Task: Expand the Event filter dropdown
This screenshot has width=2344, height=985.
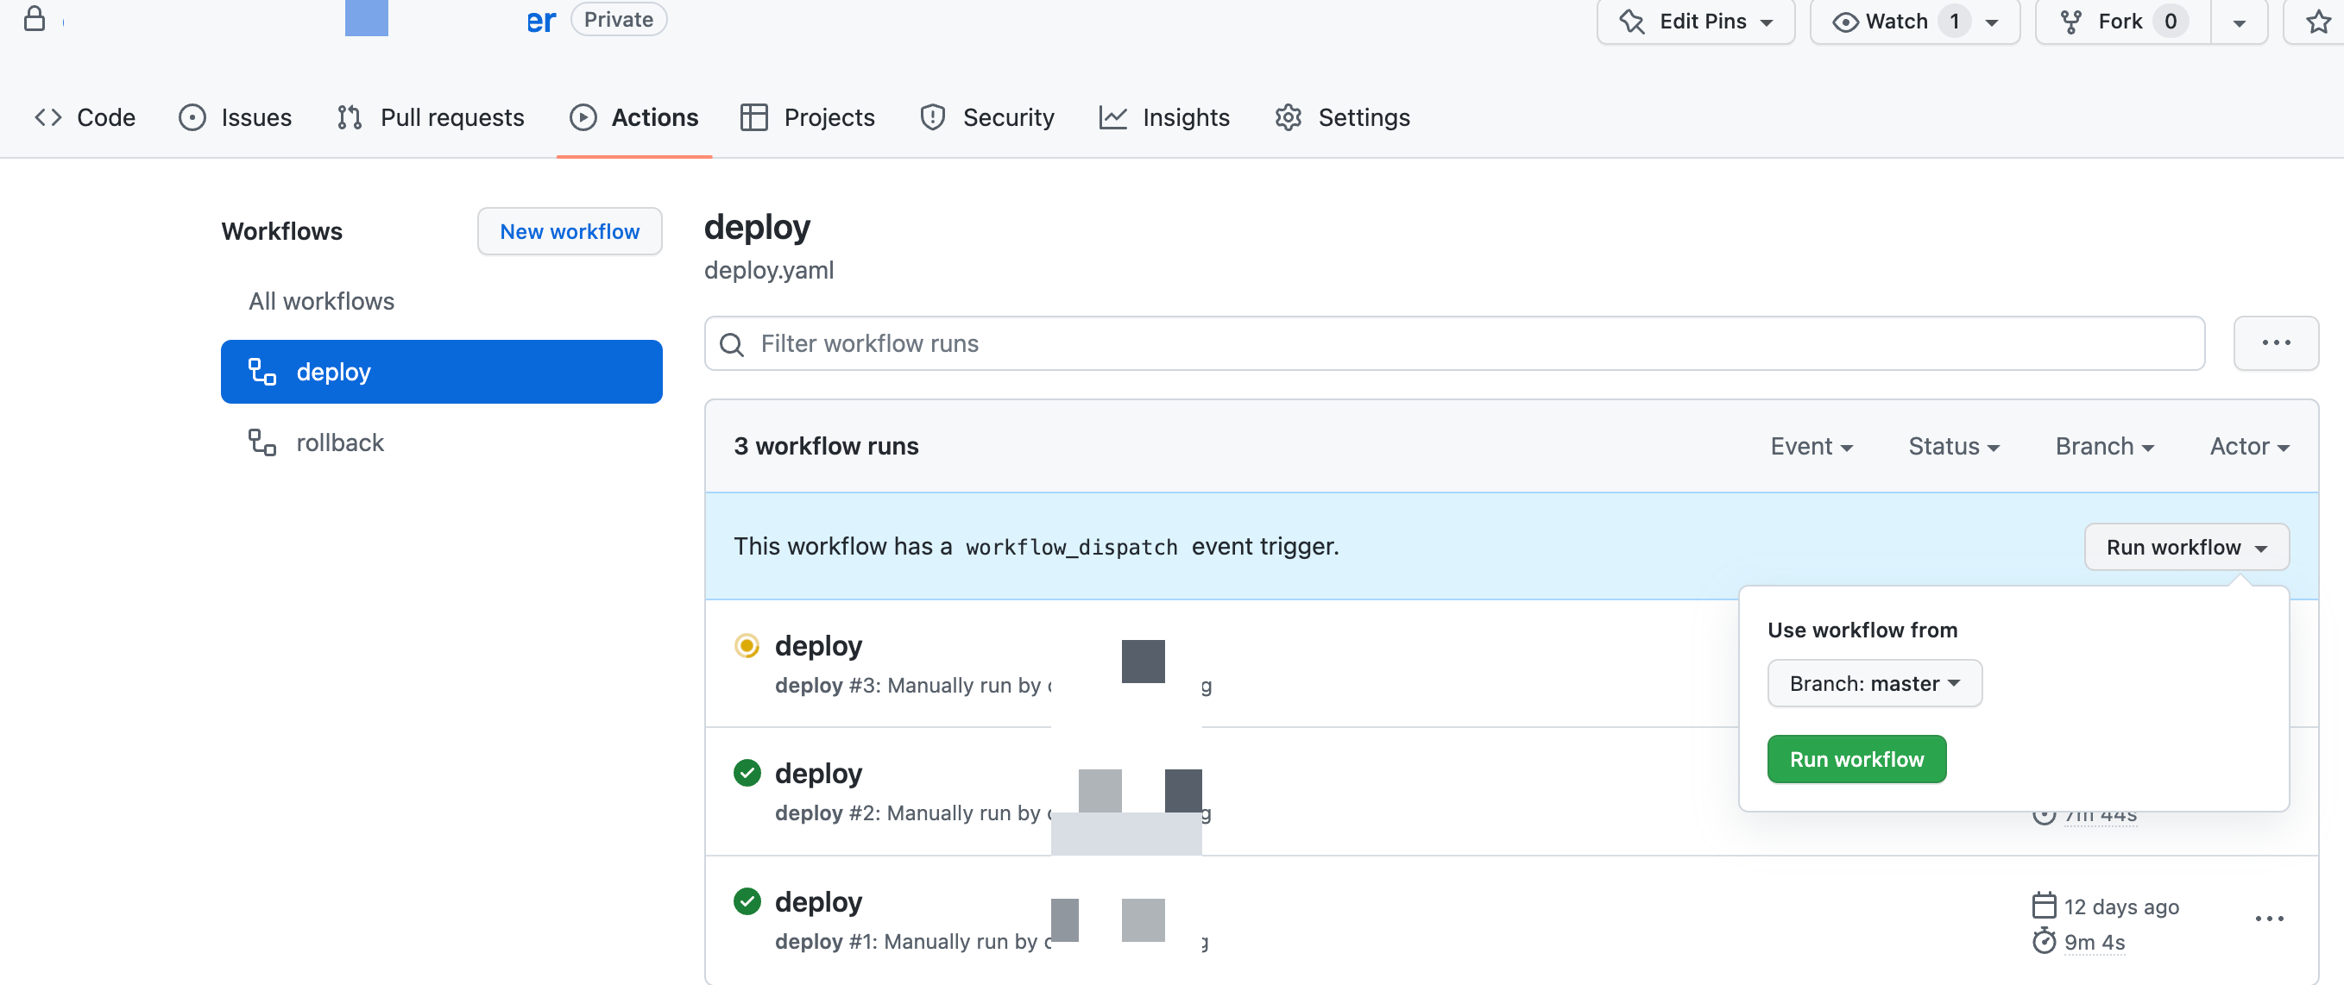Action: coord(1810,447)
